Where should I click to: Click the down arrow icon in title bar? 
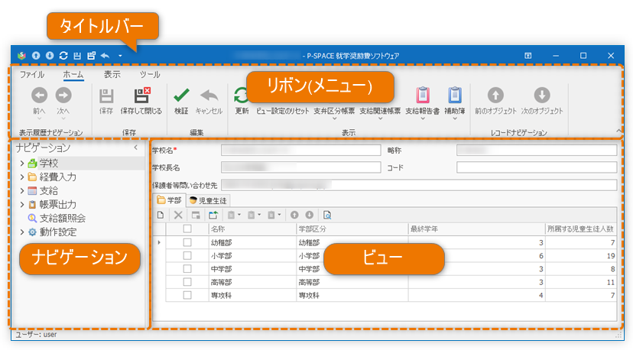(50, 56)
